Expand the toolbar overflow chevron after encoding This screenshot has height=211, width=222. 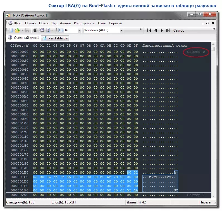click(x=141, y=29)
